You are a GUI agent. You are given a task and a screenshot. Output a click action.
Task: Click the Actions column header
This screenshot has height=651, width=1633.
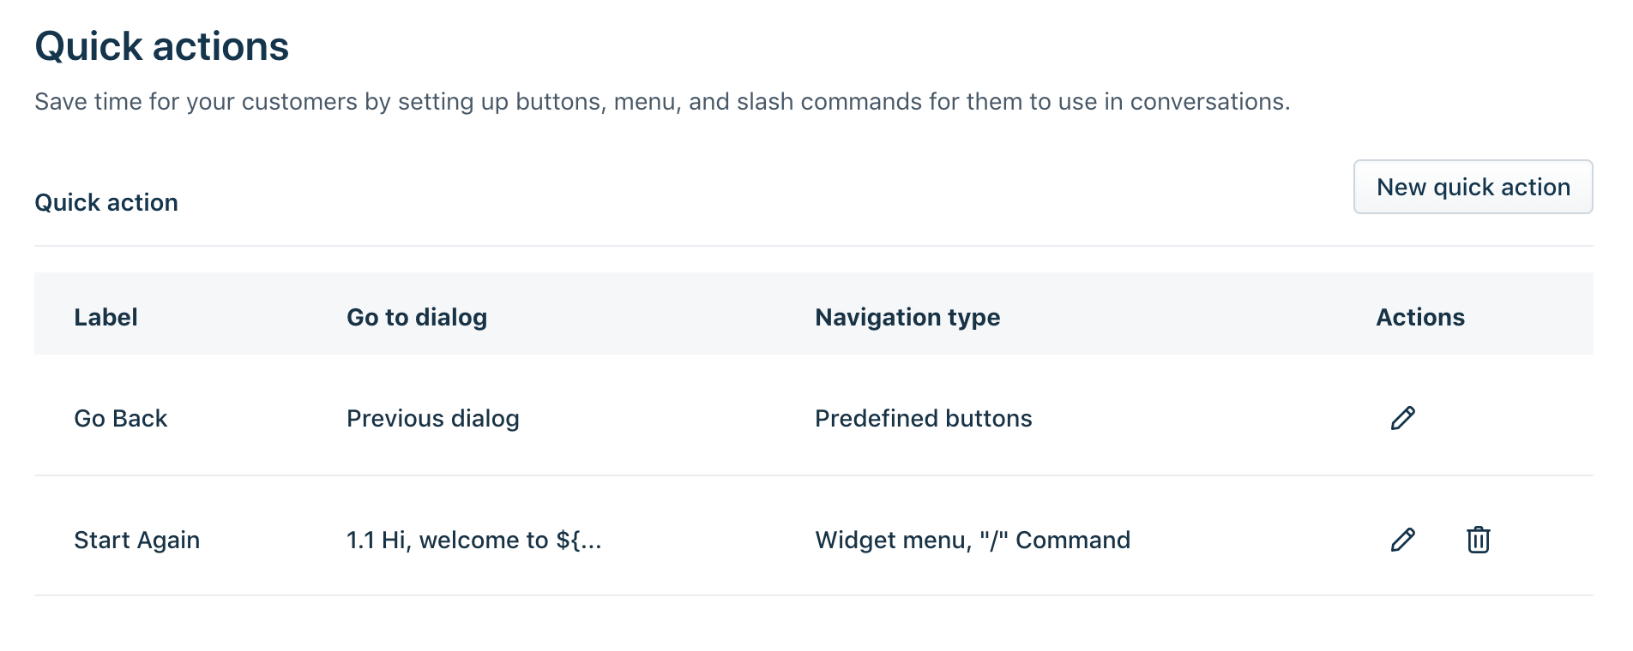(1420, 317)
